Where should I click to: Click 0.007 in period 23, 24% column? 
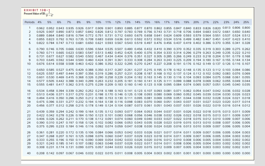click(236, 119)
